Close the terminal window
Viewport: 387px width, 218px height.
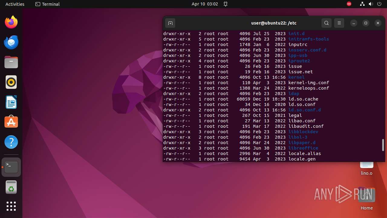point(378,23)
